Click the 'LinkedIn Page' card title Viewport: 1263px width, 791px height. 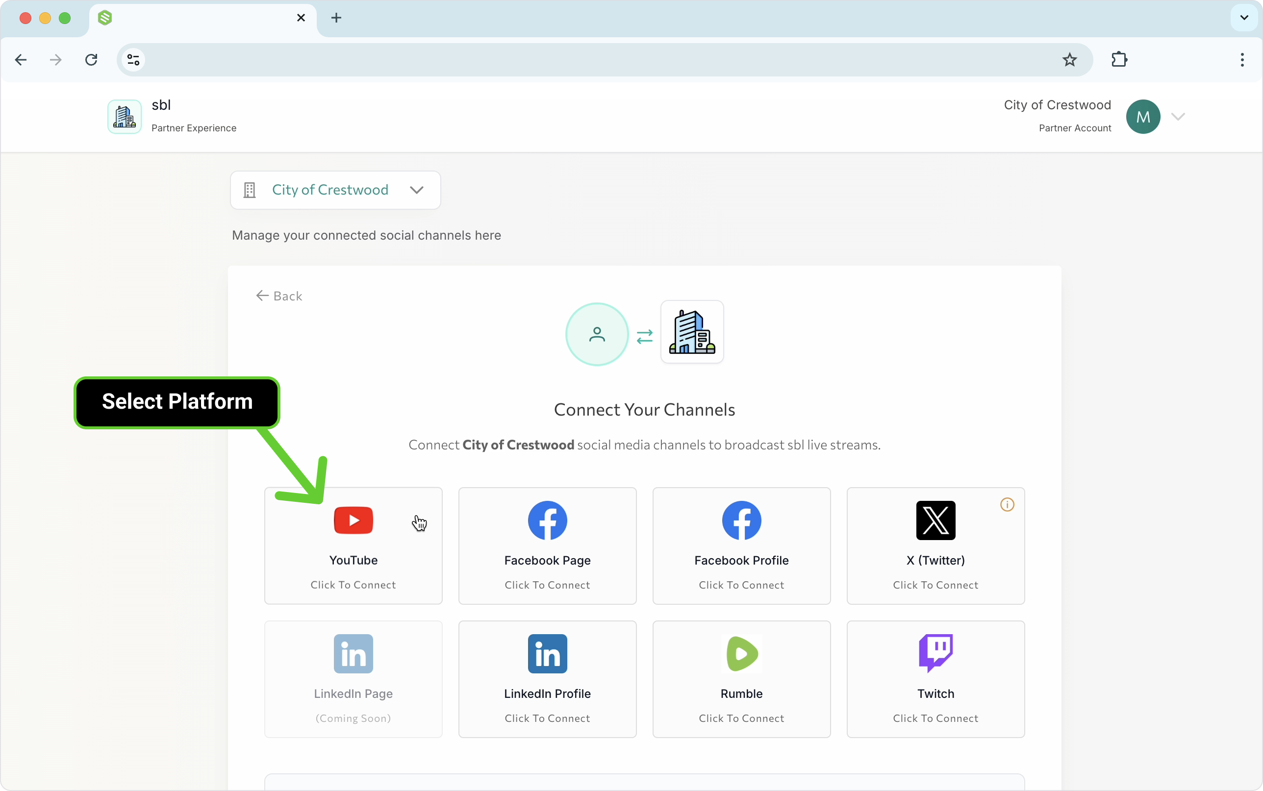(353, 693)
